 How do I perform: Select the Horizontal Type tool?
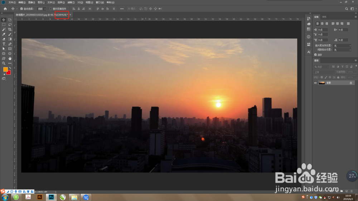[4, 44]
